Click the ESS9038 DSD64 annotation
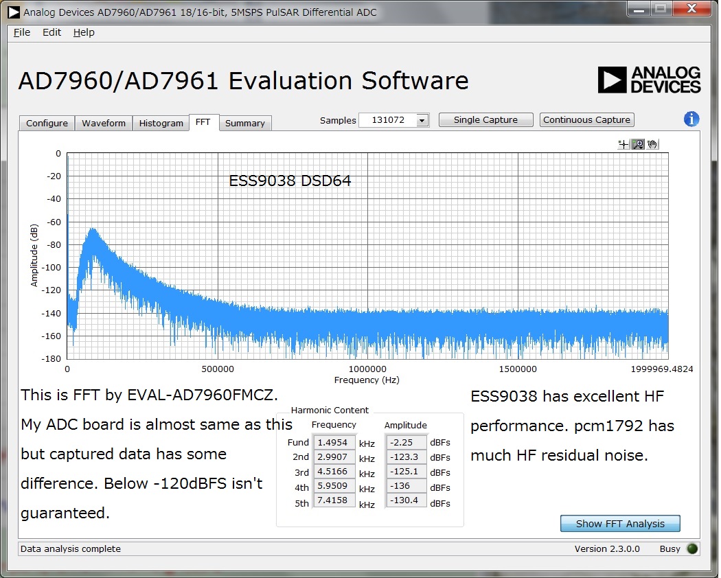 290,181
